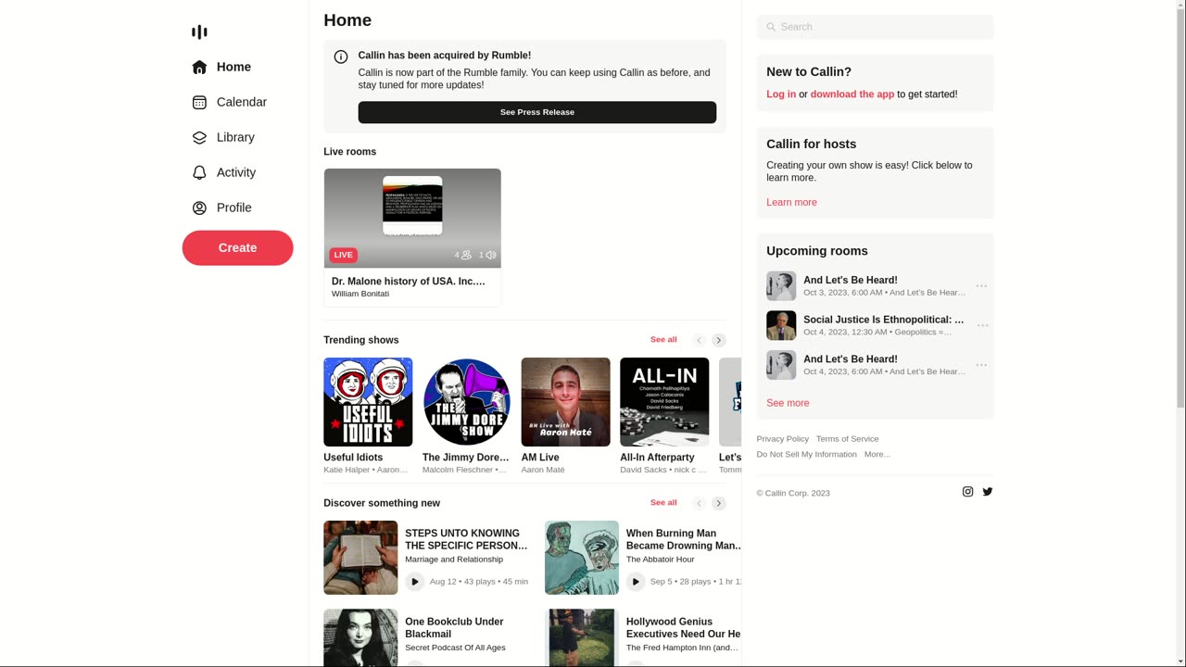Play When Burning Man Became Drowning Man episode
Screen dimensions: 1186x667
point(636,582)
